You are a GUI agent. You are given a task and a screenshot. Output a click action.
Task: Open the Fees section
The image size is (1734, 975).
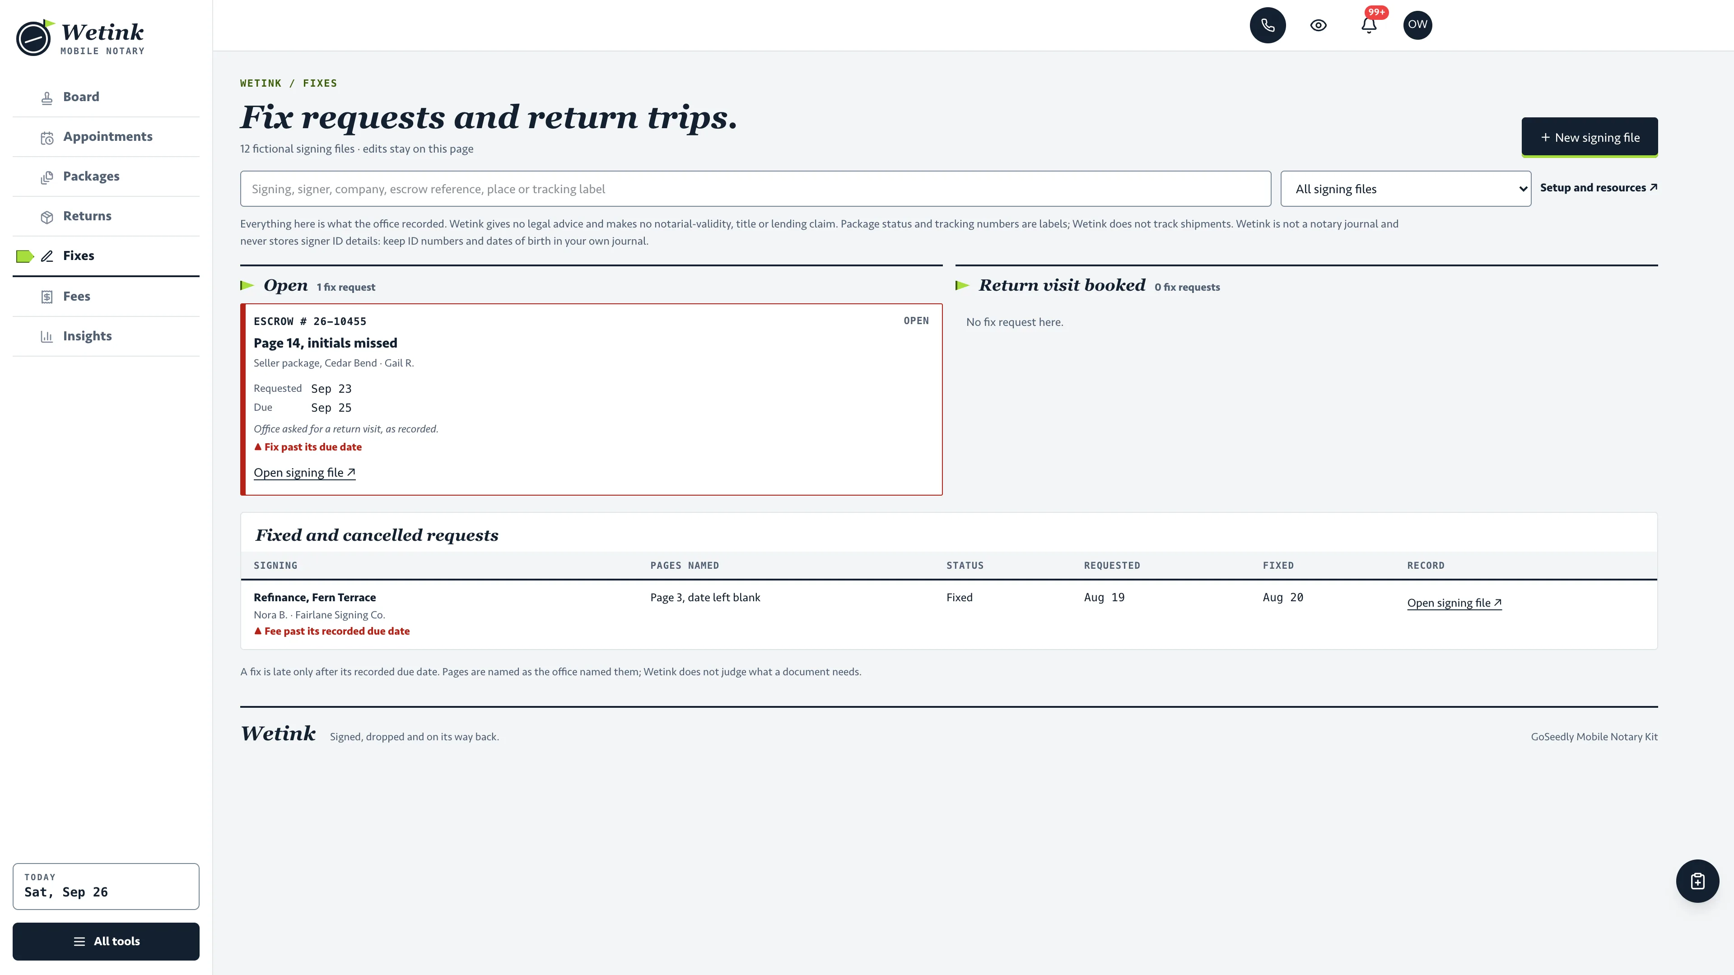(106, 296)
